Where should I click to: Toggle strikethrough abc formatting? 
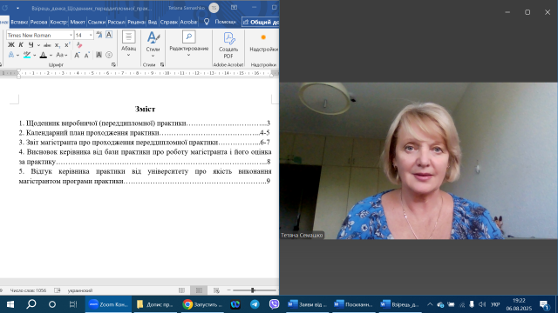47,45
